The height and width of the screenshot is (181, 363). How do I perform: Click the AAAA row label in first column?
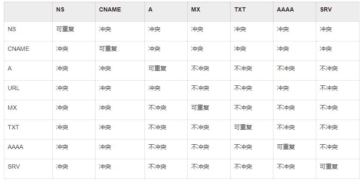pos(15,147)
